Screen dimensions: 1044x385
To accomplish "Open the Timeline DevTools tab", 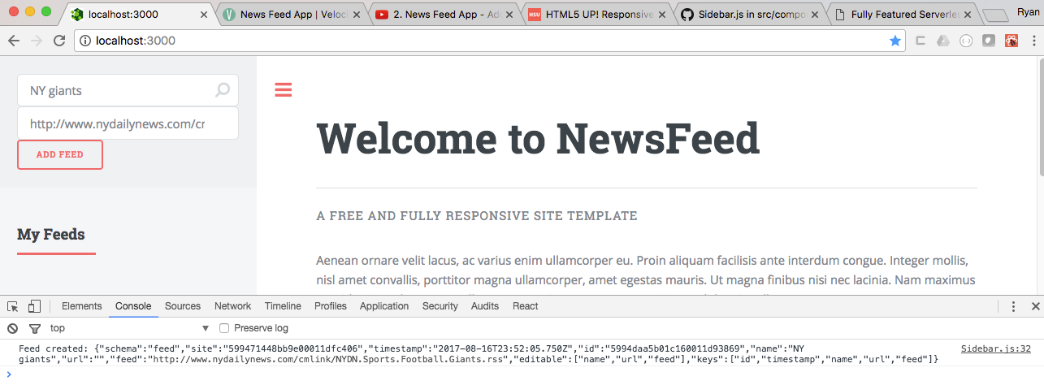I will point(283,306).
